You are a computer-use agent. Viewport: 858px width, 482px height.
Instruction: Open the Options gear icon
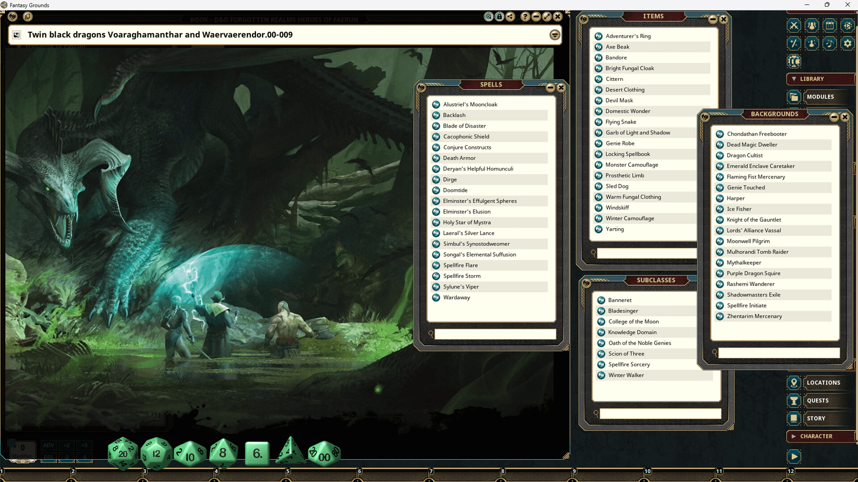click(848, 43)
